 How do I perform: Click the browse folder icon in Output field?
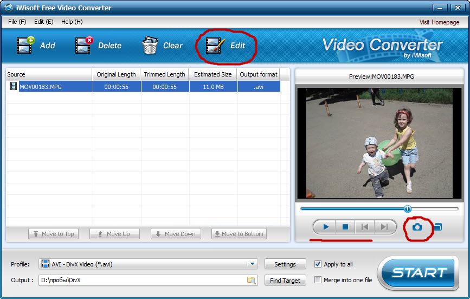point(251,280)
